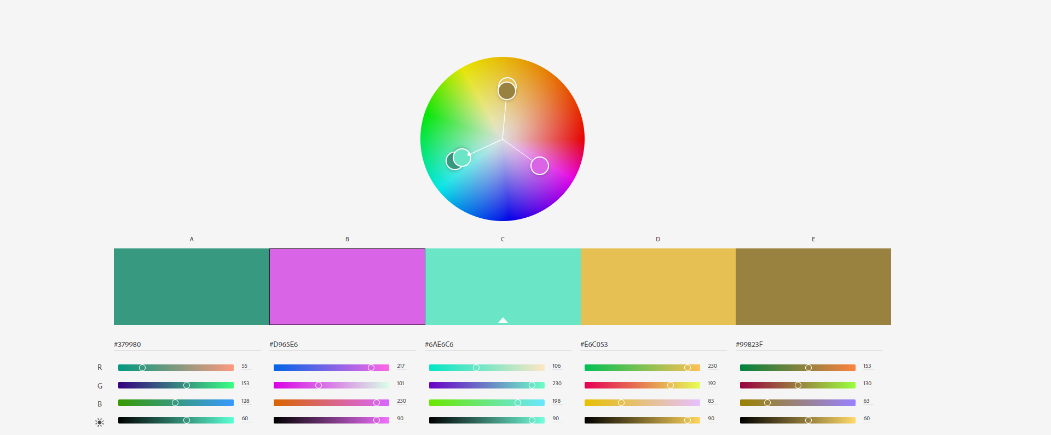The image size is (1051, 435).
Task: Click brightness slider knob for swatch D
Action: pos(688,420)
